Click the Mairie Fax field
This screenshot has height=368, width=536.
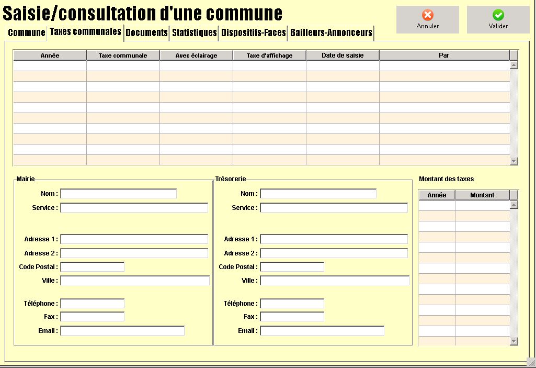[x=92, y=316]
